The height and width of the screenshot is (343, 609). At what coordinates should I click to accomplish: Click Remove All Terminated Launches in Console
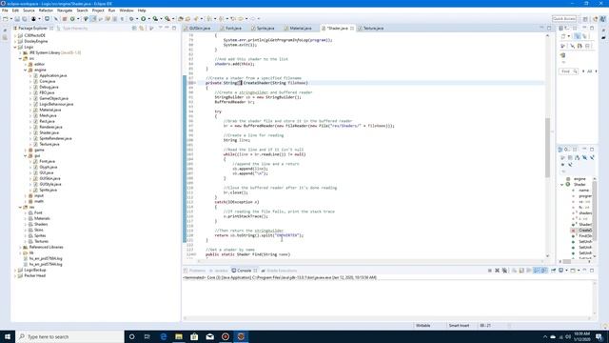(x=504, y=271)
